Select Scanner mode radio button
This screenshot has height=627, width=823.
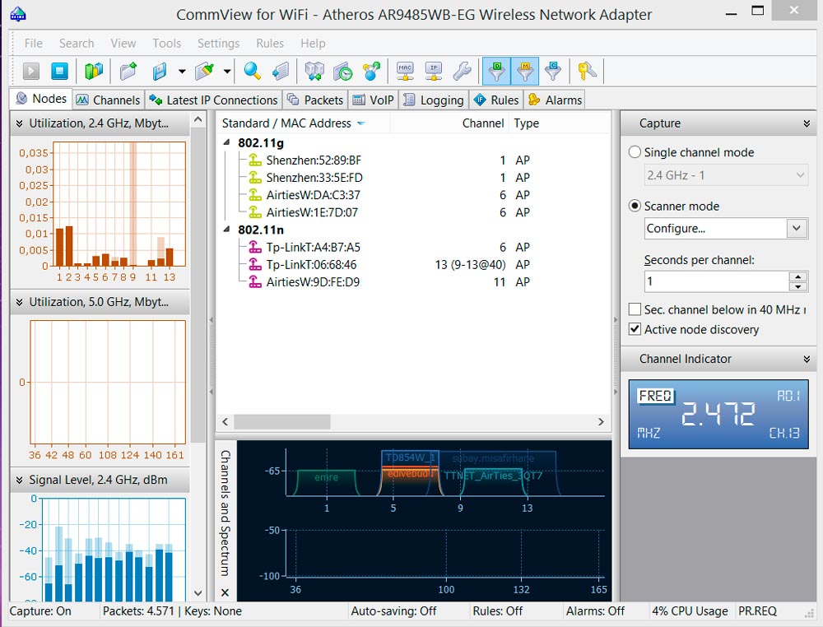[635, 206]
